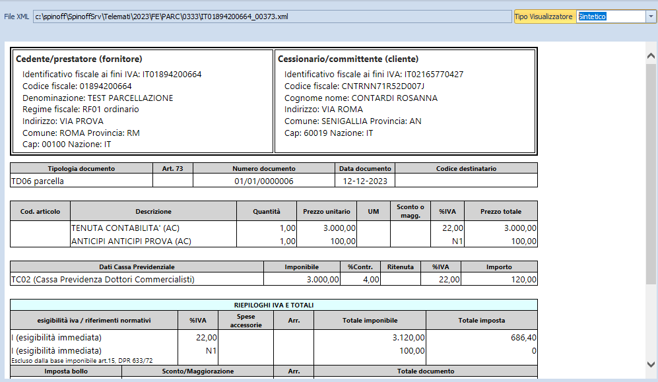This screenshot has width=658, height=382.
Task: Click Comune: ROMA Provincia: RM
Action: coord(81,133)
